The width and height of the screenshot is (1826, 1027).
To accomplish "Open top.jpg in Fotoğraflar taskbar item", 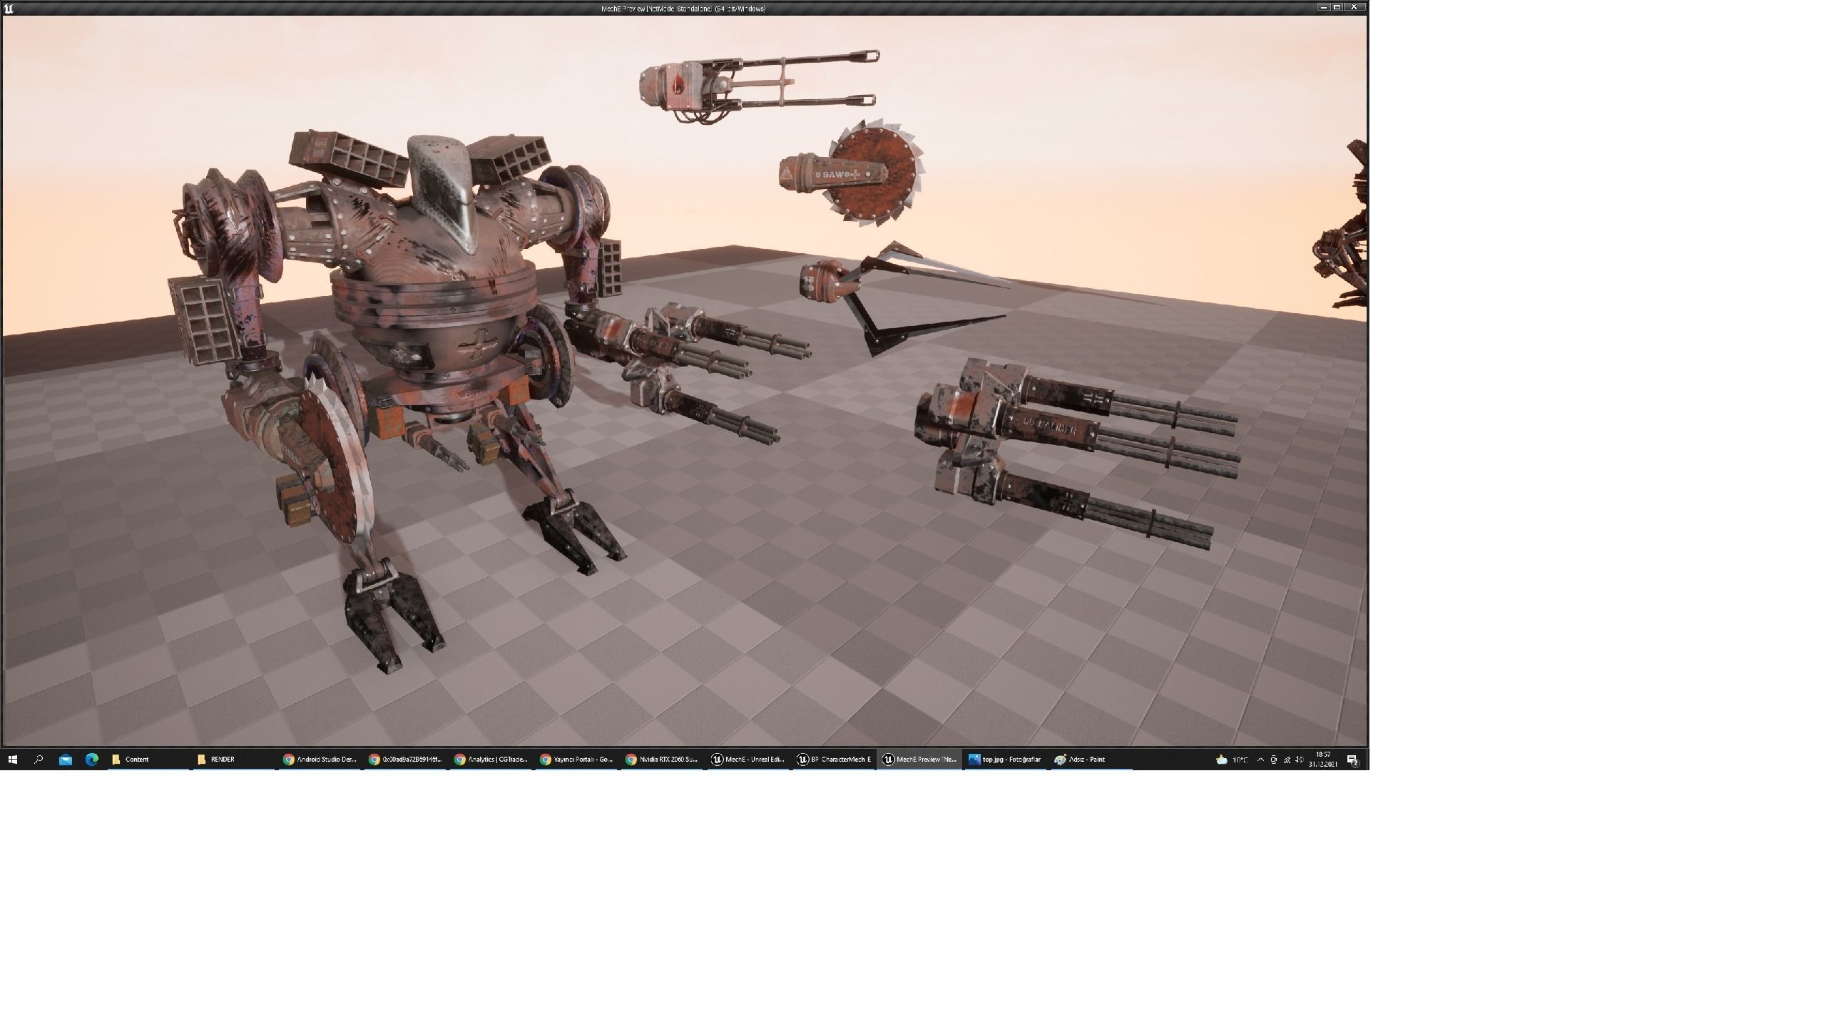I will coord(1004,760).
